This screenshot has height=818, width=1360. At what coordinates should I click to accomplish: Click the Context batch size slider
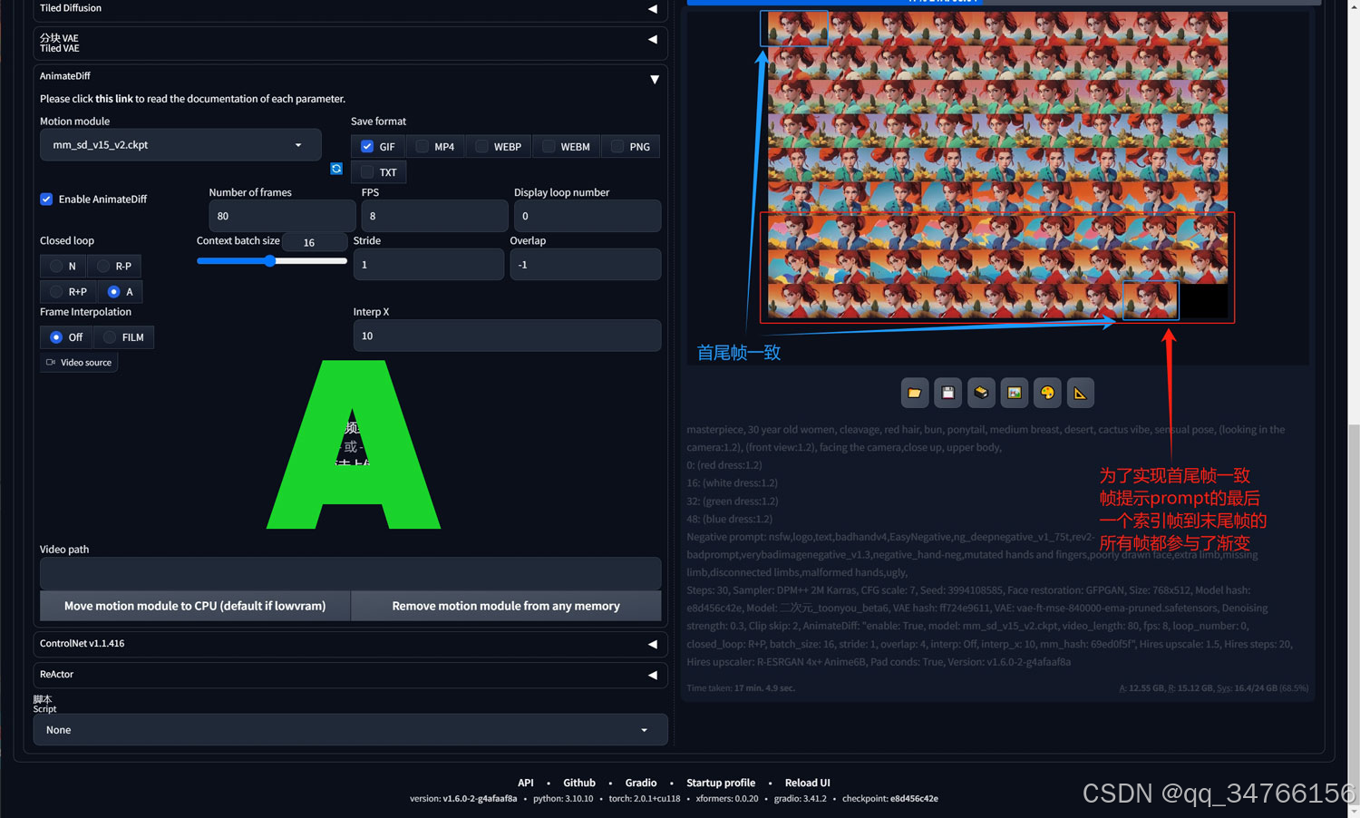click(271, 261)
